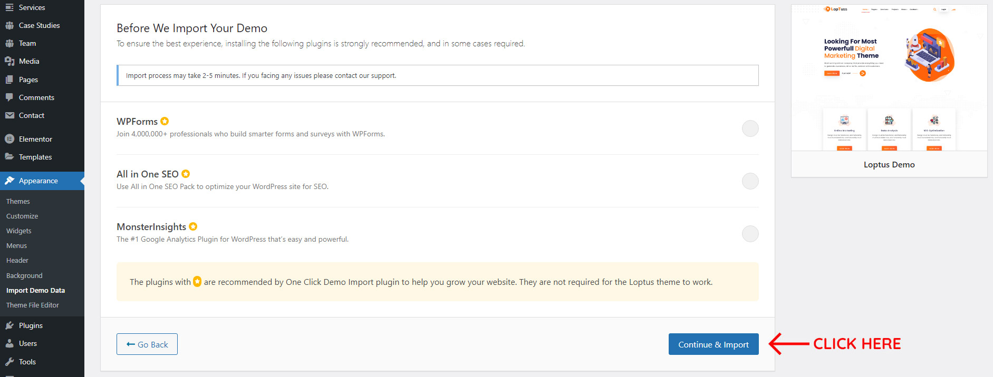Go to Widgets under Appearance
The image size is (993, 377).
(19, 231)
